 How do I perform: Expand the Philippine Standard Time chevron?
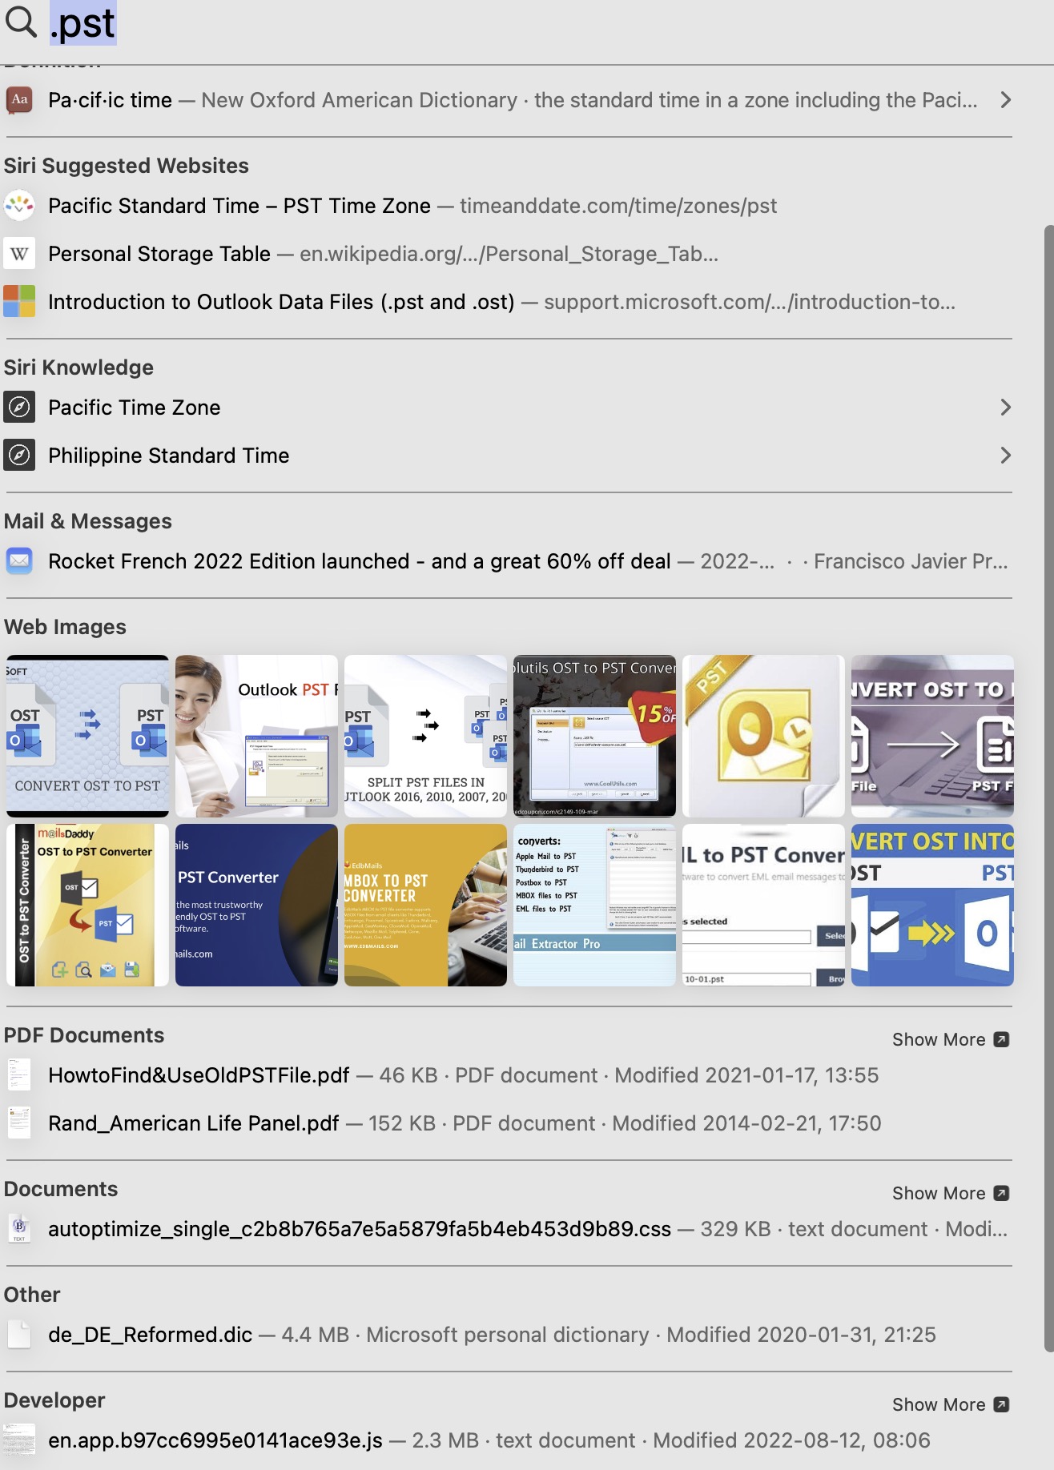[x=1006, y=456]
